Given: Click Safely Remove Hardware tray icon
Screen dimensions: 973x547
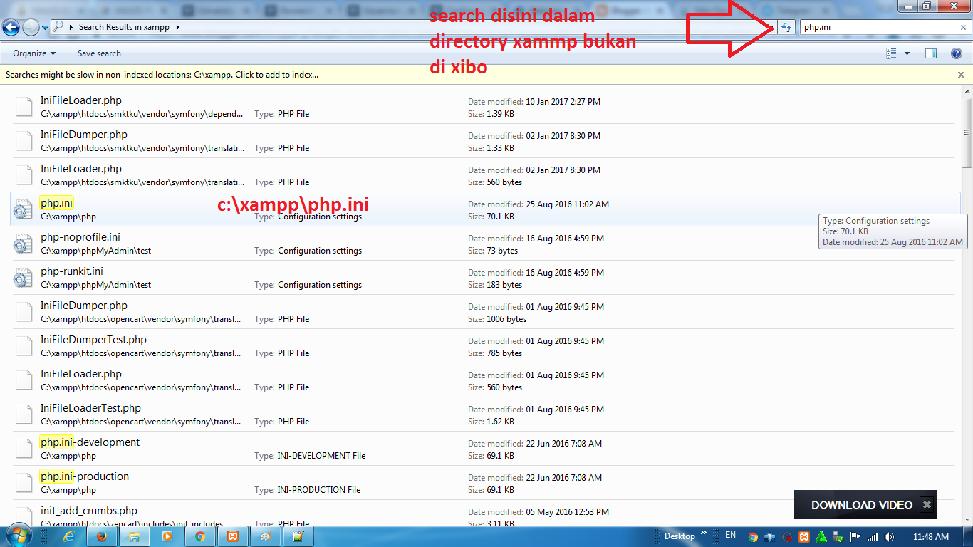Looking at the screenshot, I should pyautogui.click(x=838, y=537).
